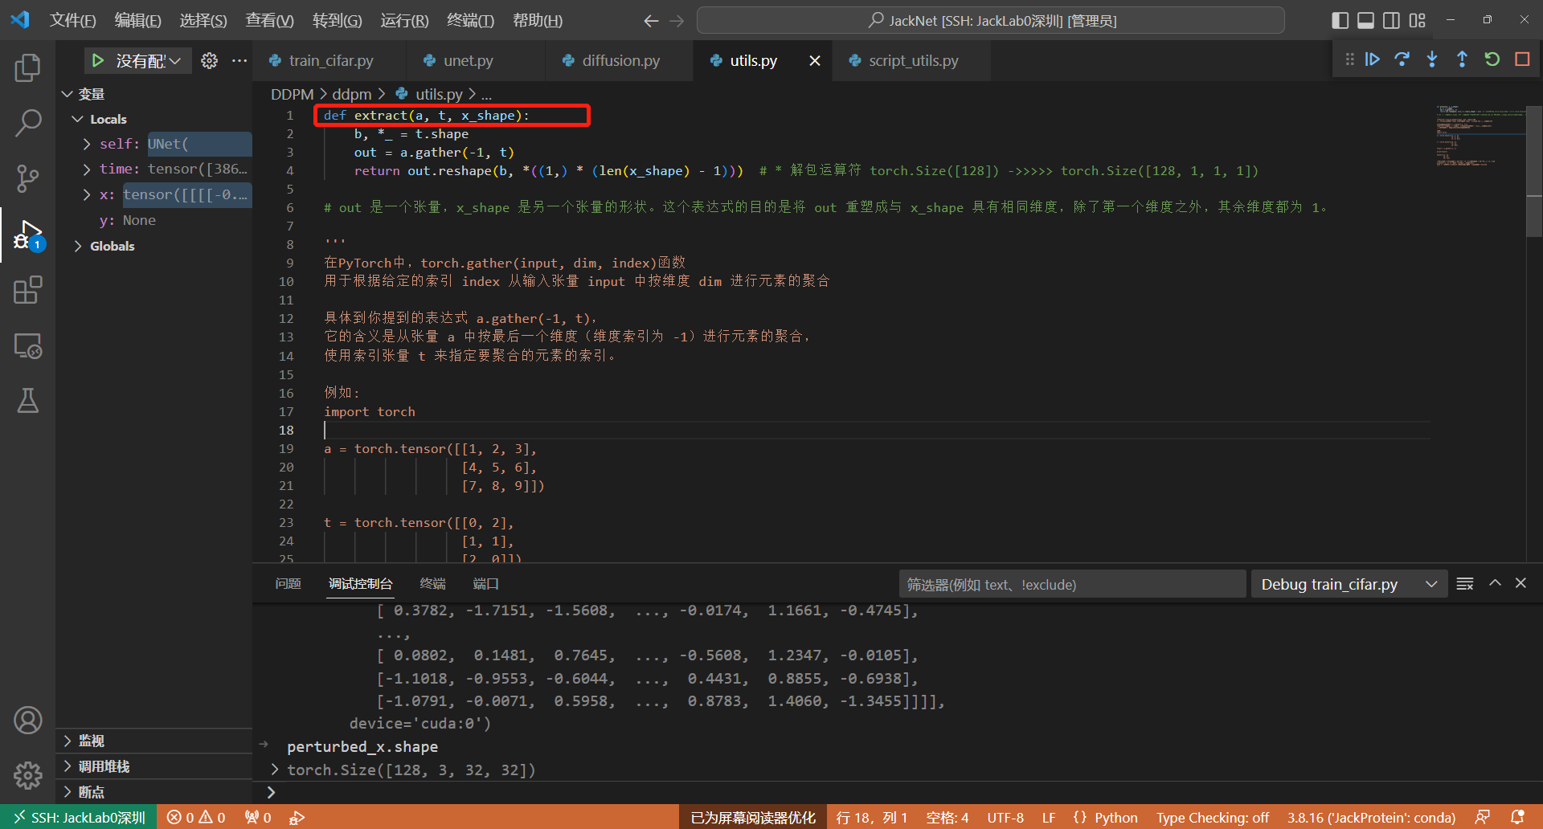The width and height of the screenshot is (1543, 829).
Task: Go forward with the navigation arrow
Action: [x=677, y=21]
